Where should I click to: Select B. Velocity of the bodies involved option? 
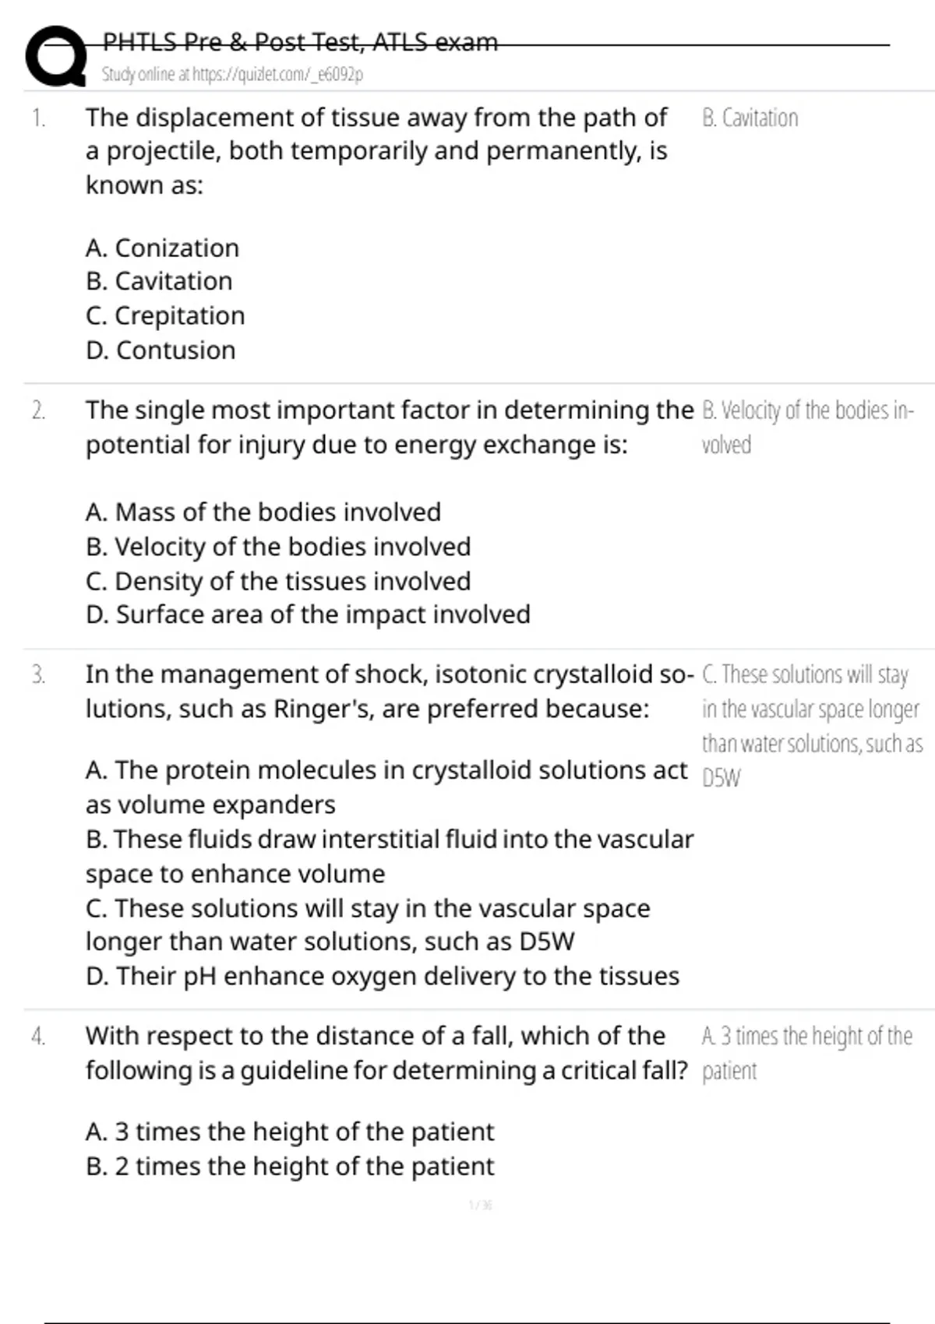coord(278,547)
